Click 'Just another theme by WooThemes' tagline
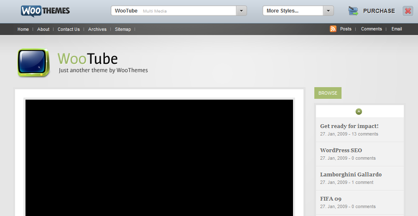 click(103, 70)
